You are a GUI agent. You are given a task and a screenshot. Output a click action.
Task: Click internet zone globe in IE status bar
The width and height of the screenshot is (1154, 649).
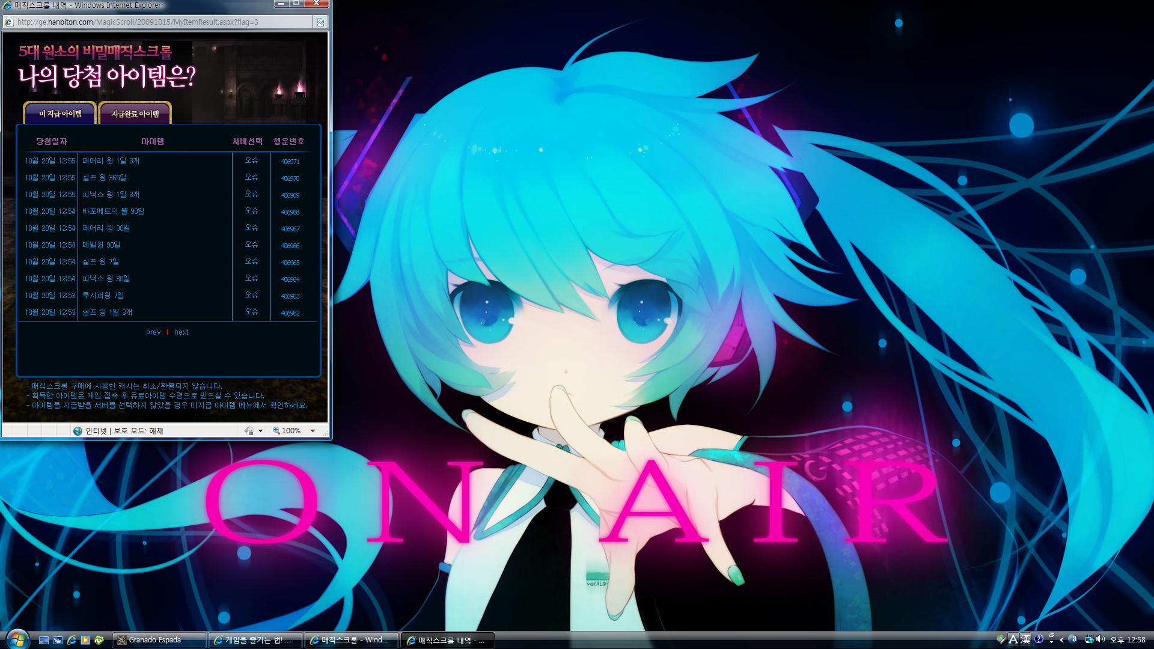tap(78, 431)
